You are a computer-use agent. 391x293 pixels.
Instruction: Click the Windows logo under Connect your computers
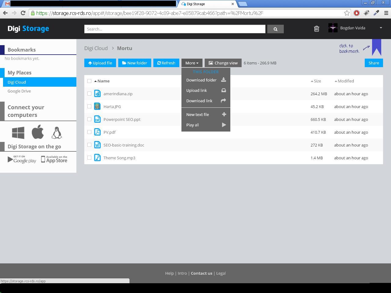18,133
